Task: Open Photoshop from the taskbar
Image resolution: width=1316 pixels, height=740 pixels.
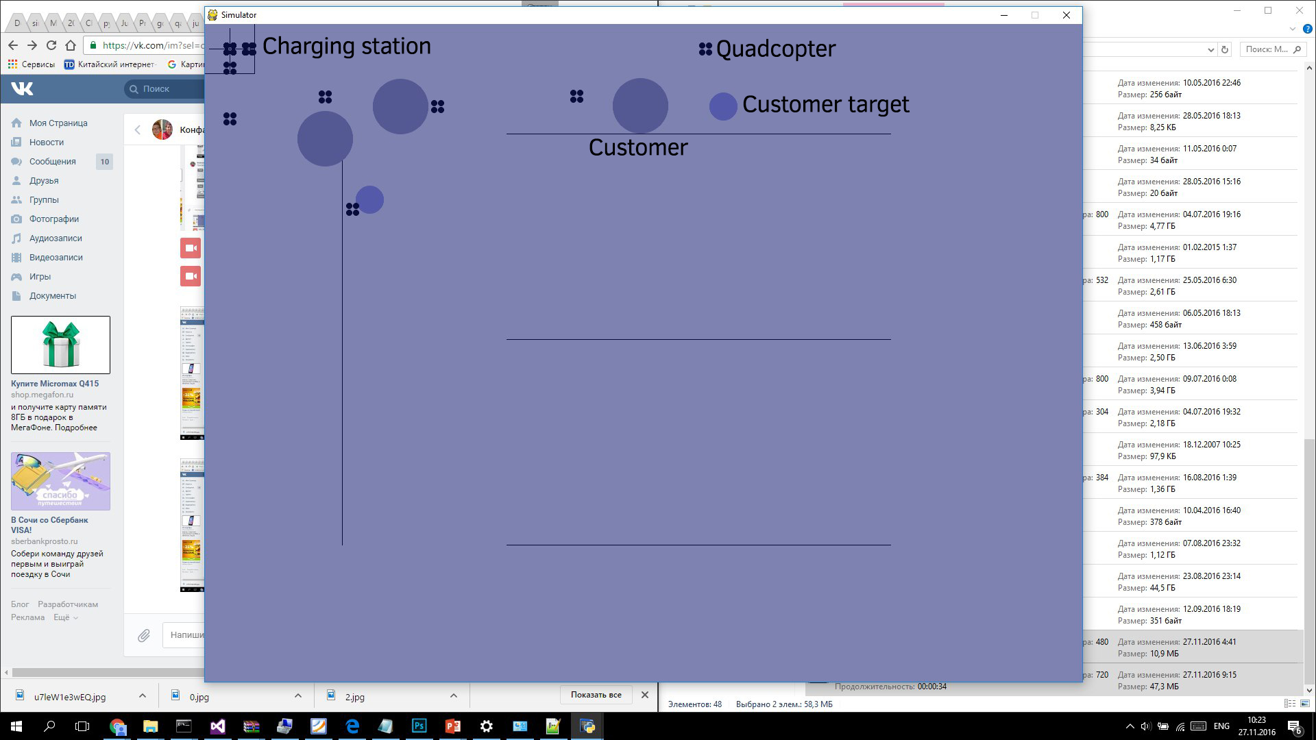Action: click(x=419, y=726)
